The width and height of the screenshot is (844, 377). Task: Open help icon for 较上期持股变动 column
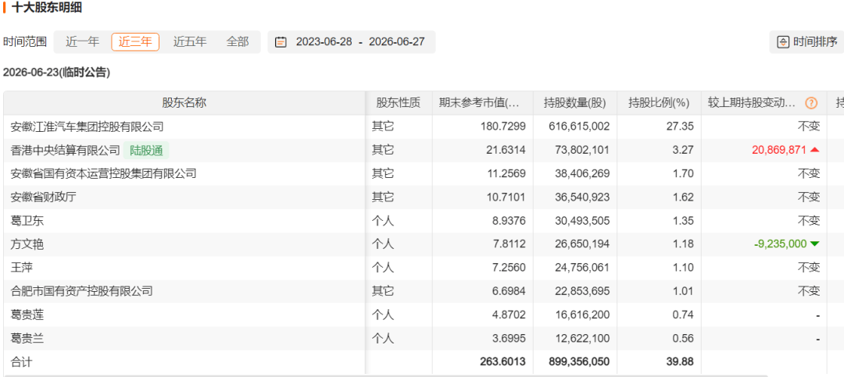(810, 103)
